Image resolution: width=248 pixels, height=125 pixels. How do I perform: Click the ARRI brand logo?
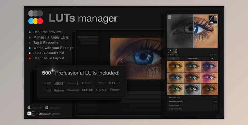point(59,83)
